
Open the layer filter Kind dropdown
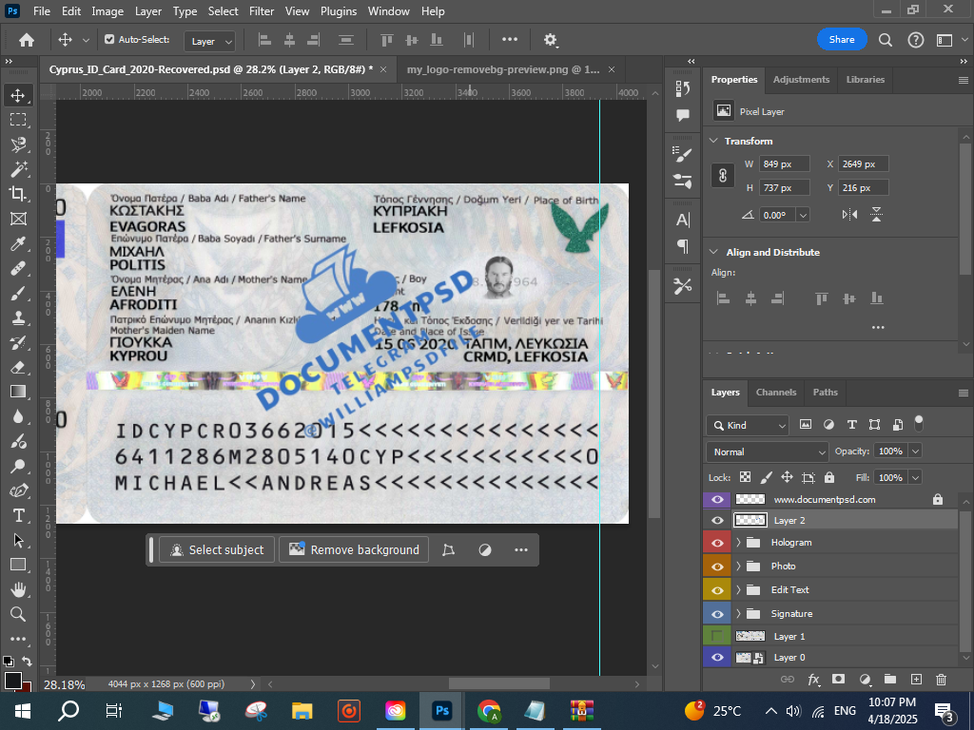748,425
